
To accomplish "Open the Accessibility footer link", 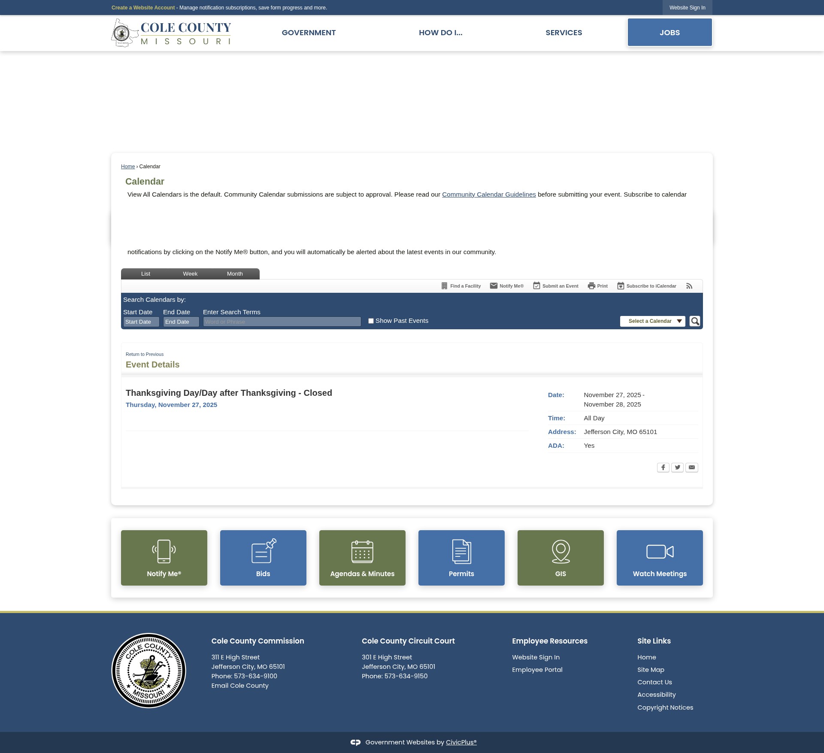I will pyautogui.click(x=656, y=695).
